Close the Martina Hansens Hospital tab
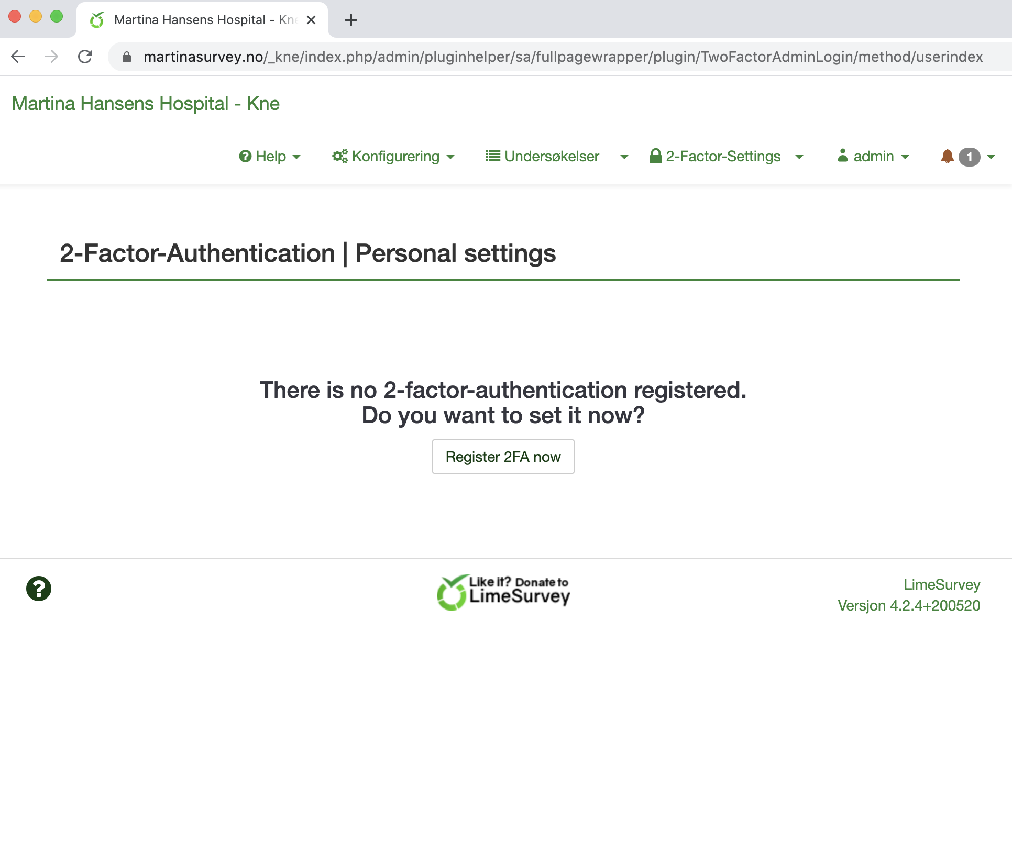This screenshot has width=1012, height=842. [311, 20]
